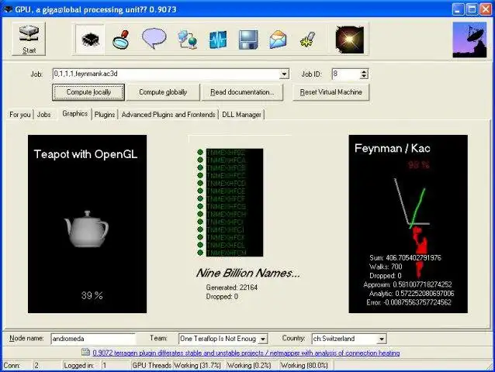Image resolution: width=495 pixels, height=372 pixels.
Task: Click the Feynman / Kac title
Action: [x=393, y=148]
